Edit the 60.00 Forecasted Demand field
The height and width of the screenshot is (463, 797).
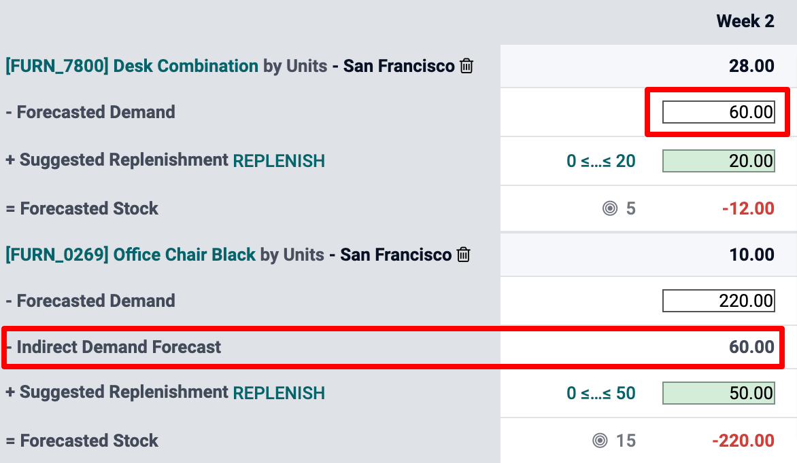[718, 112]
